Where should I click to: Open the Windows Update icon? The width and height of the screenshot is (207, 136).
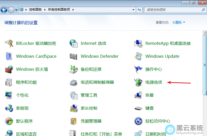coord(138,56)
